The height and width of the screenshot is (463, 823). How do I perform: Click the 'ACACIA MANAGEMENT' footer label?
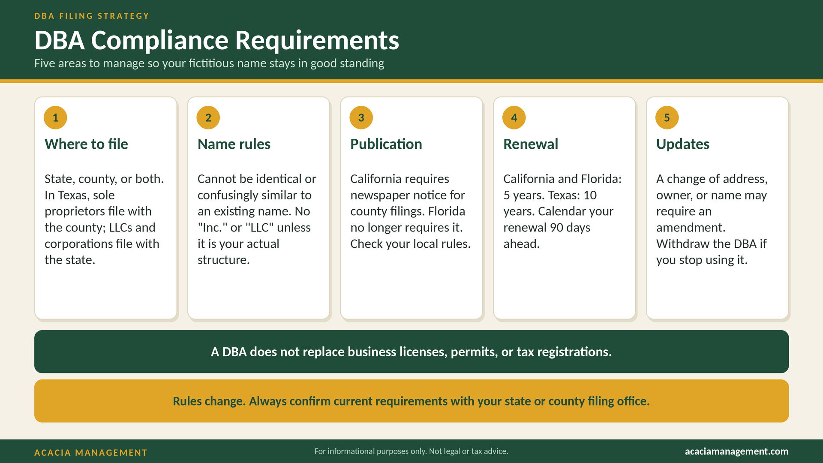[x=91, y=453]
